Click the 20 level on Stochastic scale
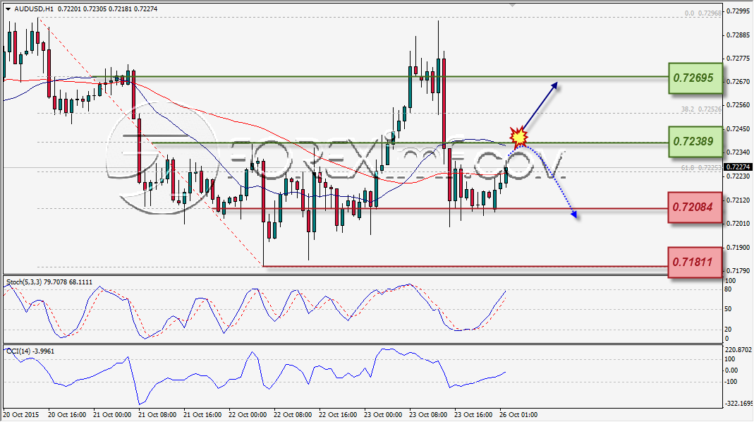 click(728, 330)
